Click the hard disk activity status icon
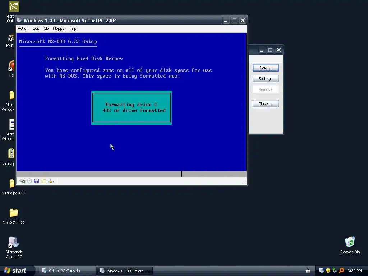Image resolution: width=368 pixels, height=276 pixels. click(x=22, y=181)
